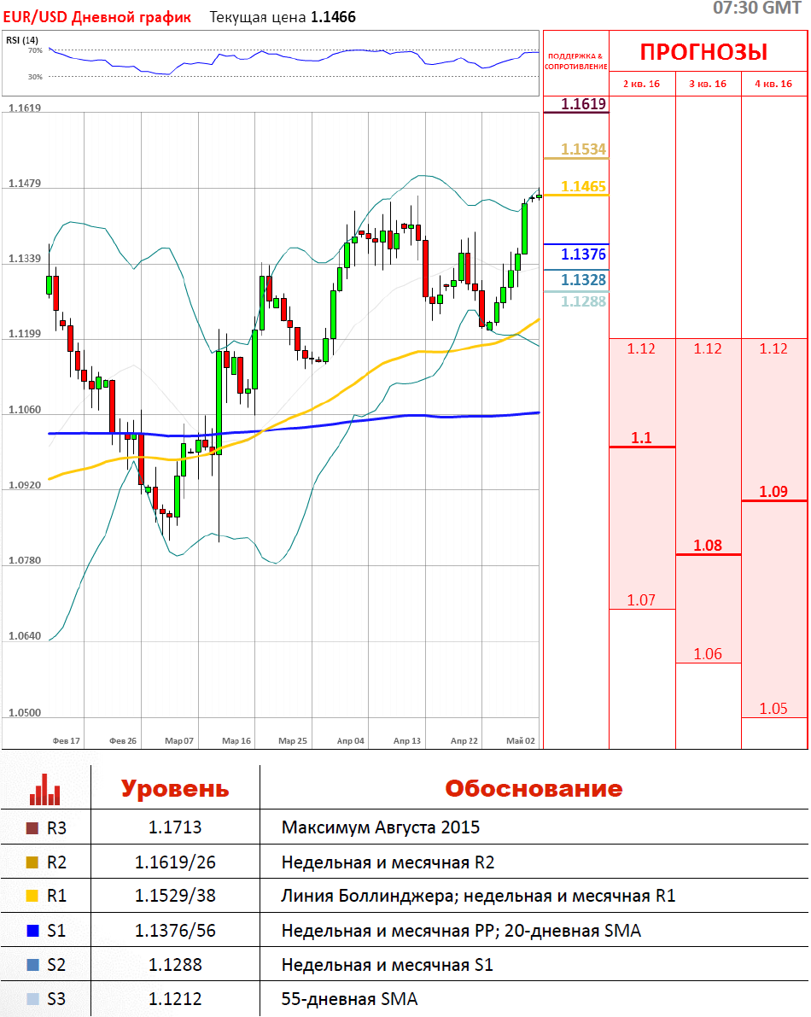Image resolution: width=811 pixels, height=1017 pixels.
Task: Click the current price value 1.1466
Action: point(333,18)
